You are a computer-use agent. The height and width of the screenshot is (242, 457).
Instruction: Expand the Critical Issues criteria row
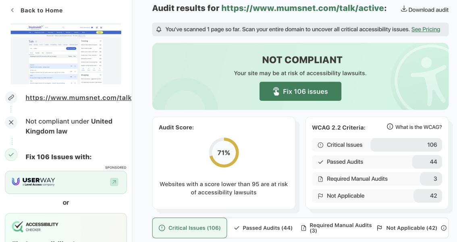click(x=377, y=144)
